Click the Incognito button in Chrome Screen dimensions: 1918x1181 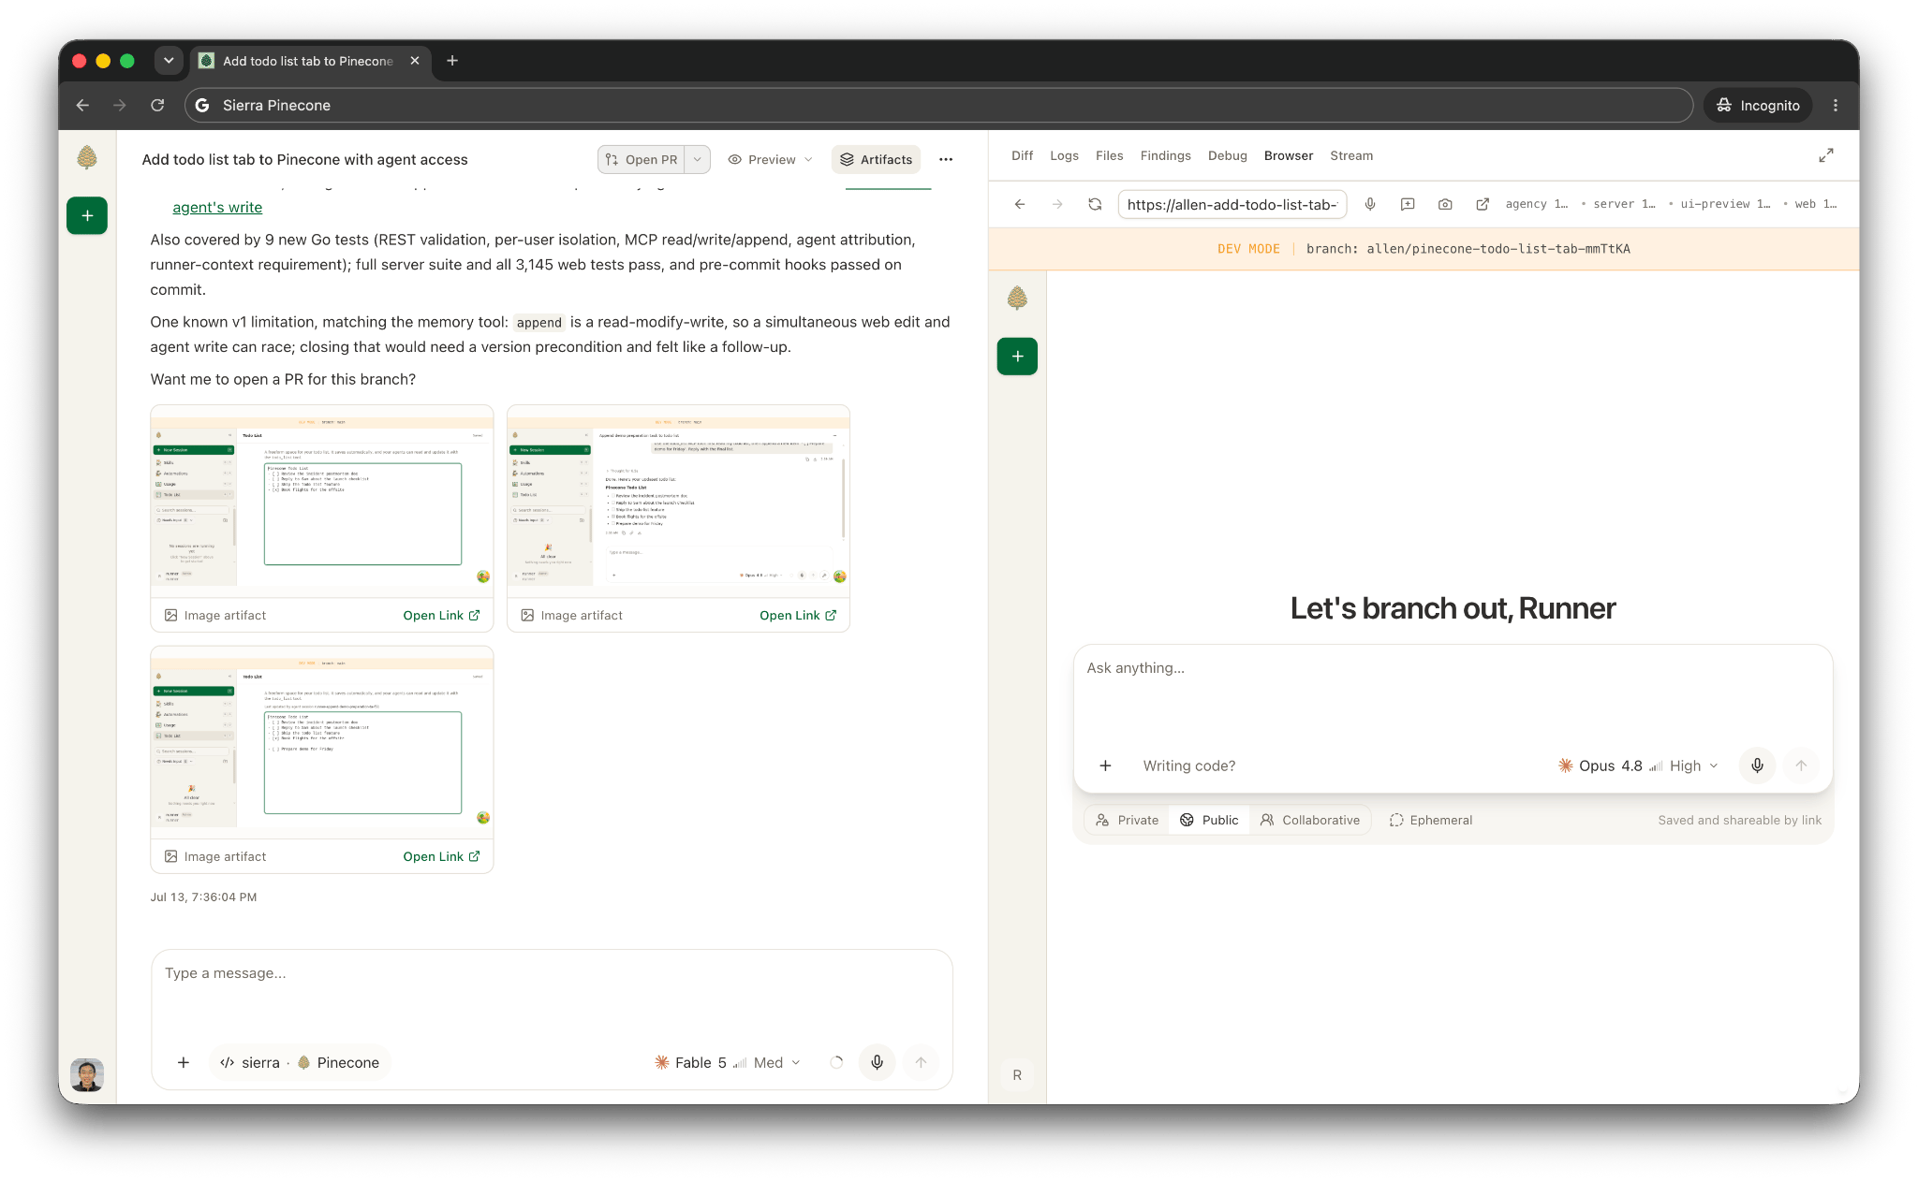1758,106
